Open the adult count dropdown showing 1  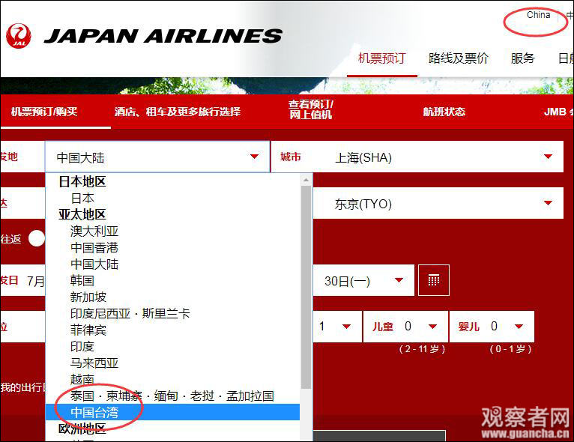[x=337, y=327]
